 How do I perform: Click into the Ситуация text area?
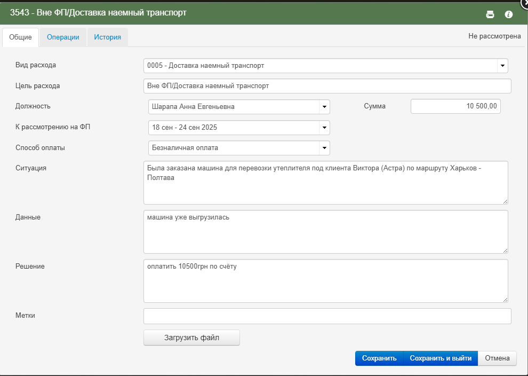pos(326,183)
